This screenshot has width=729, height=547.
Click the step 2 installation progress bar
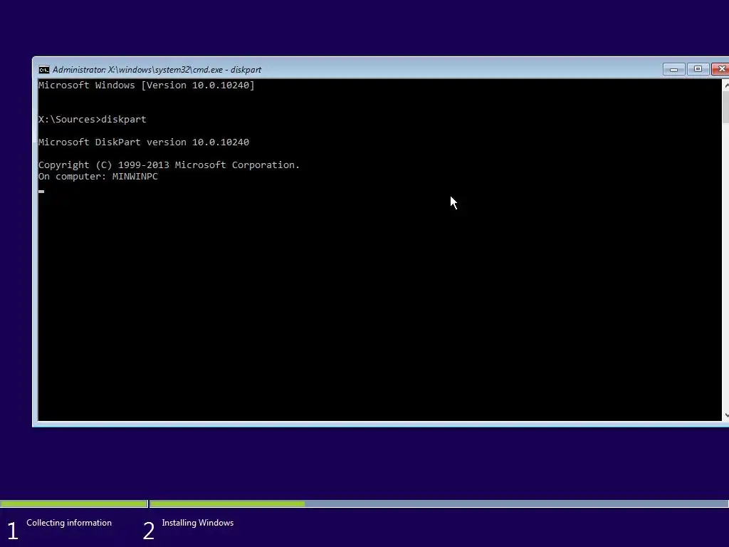tap(439, 504)
